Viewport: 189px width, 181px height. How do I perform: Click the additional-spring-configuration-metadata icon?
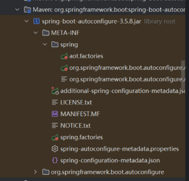coord(55,91)
